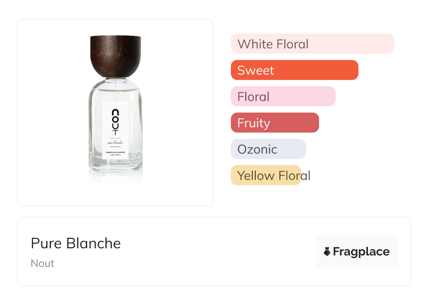428x303 pixels.
Task: Choose the red Fruity accord bar
Action: click(x=275, y=123)
